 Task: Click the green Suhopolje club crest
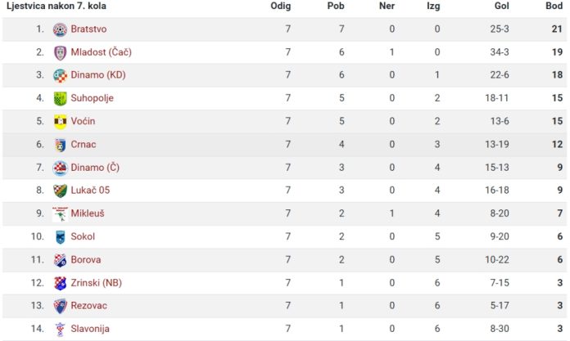[60, 98]
